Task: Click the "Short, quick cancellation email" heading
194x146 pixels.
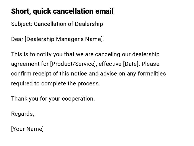Action: 62,11
